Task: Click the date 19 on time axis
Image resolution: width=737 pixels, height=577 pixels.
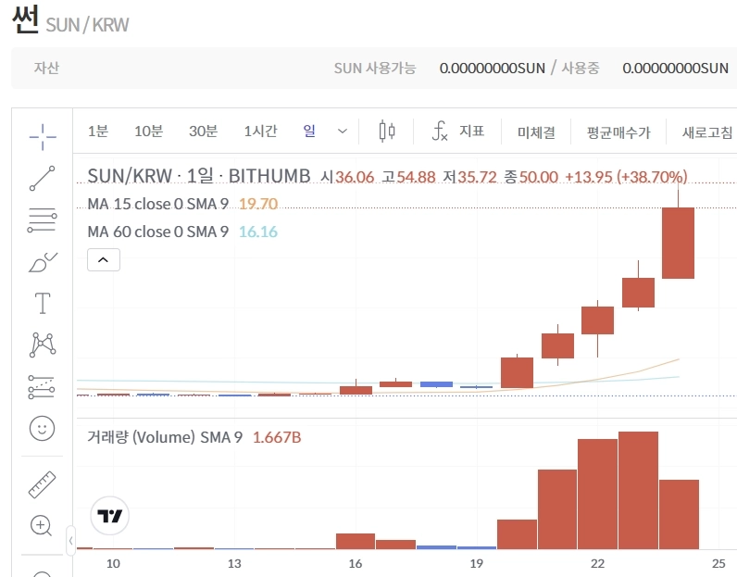Action: [476, 563]
